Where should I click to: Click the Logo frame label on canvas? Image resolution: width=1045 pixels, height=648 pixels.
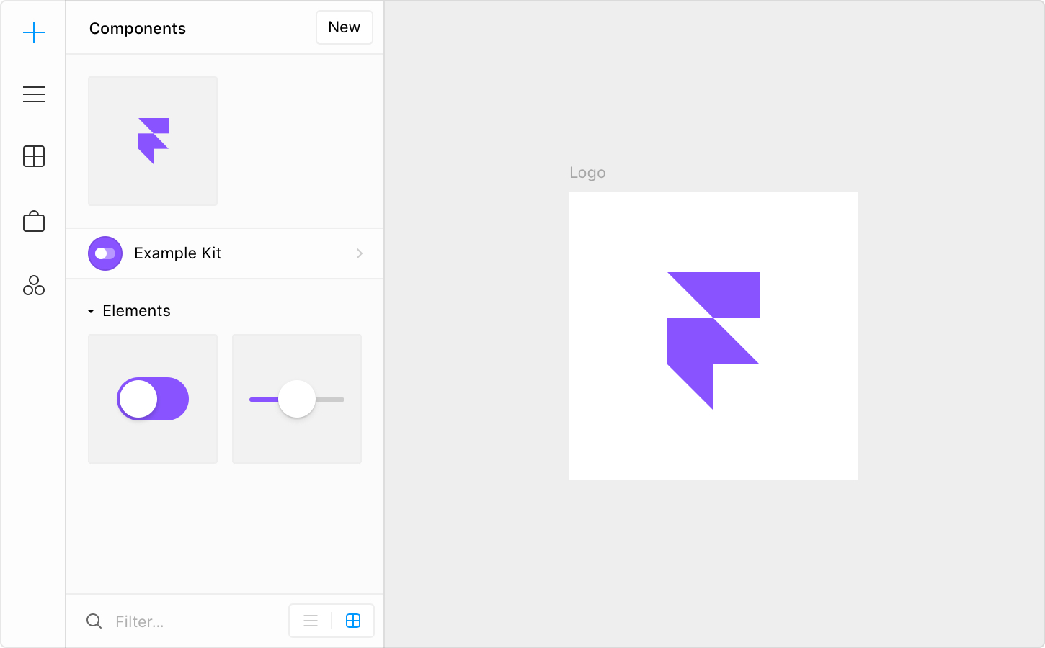[x=587, y=173]
